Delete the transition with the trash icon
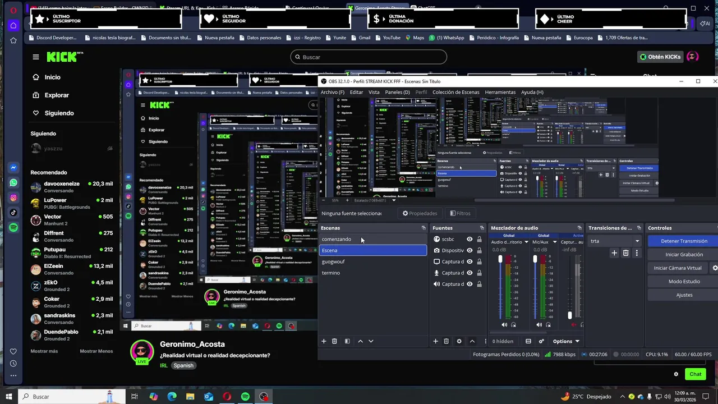718x404 pixels. point(626,253)
